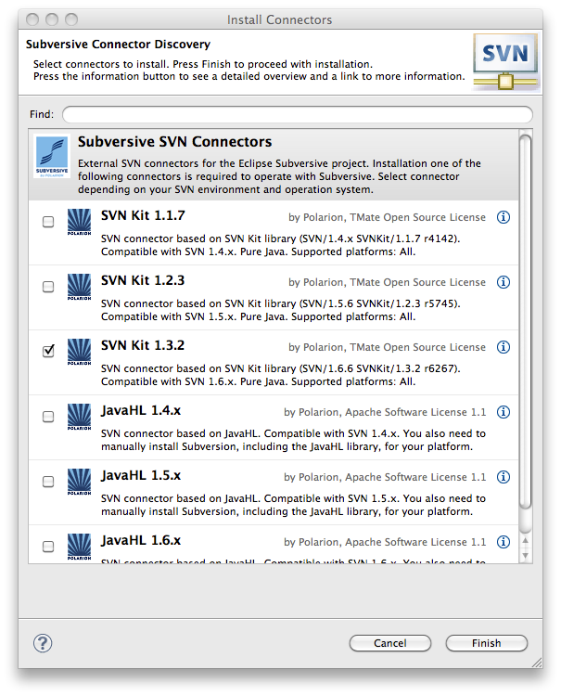Open info for SVN Kit 1.1.7
The height and width of the screenshot is (696, 561).
point(503,217)
